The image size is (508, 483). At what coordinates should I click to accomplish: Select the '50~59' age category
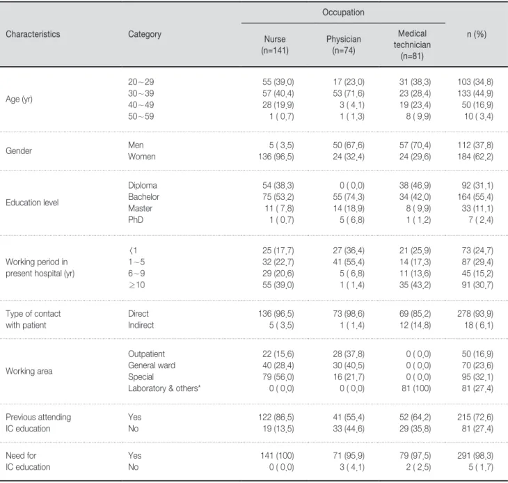tap(141, 116)
